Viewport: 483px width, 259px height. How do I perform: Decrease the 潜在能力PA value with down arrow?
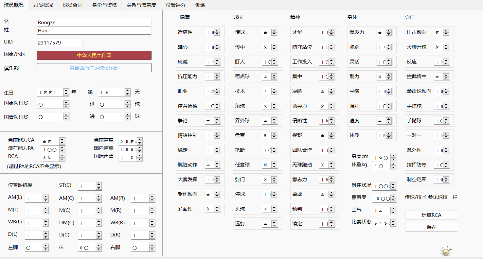(x=62, y=151)
